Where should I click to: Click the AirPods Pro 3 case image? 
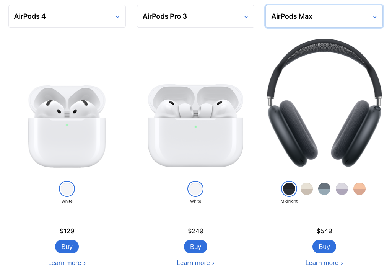click(x=195, y=126)
